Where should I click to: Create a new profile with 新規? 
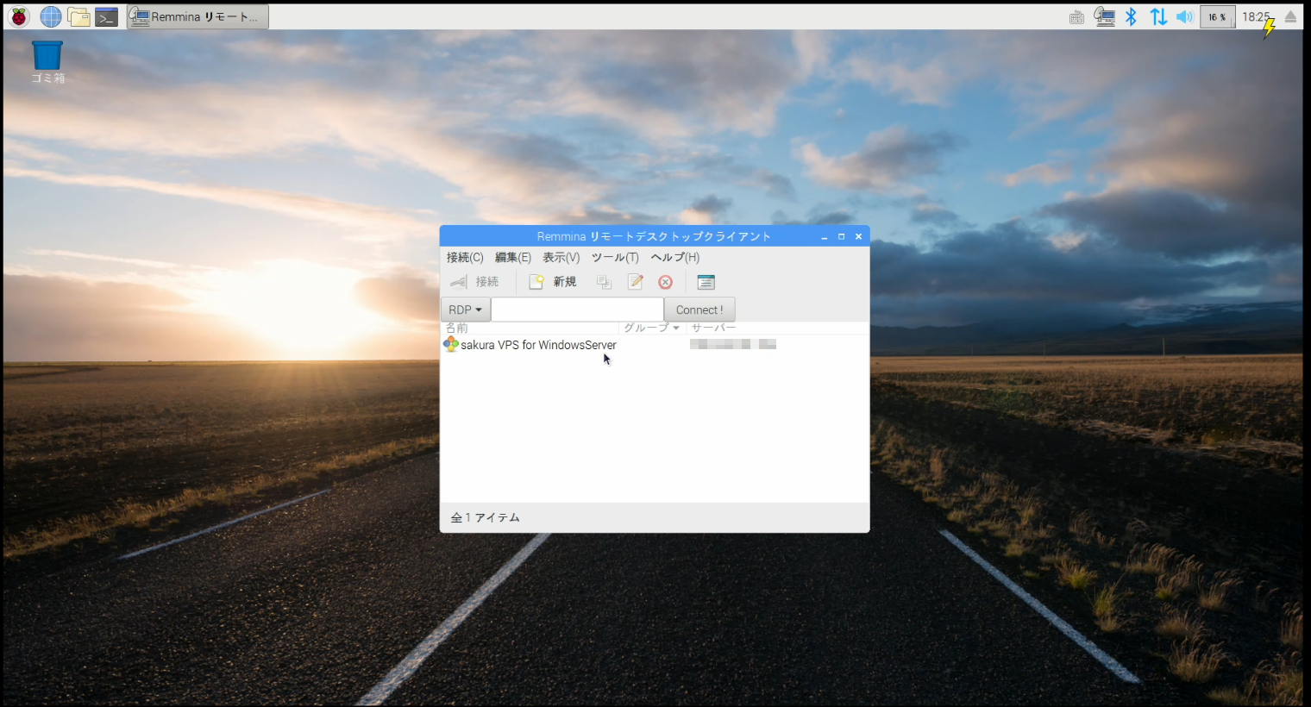click(x=553, y=282)
